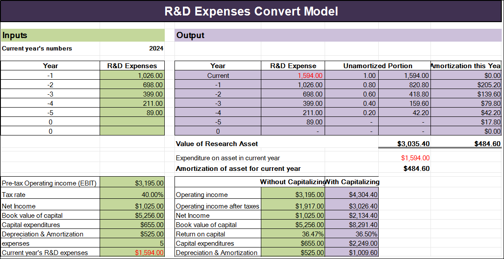Click the R&D Expenses Convert Model title

pyautogui.click(x=252, y=11)
